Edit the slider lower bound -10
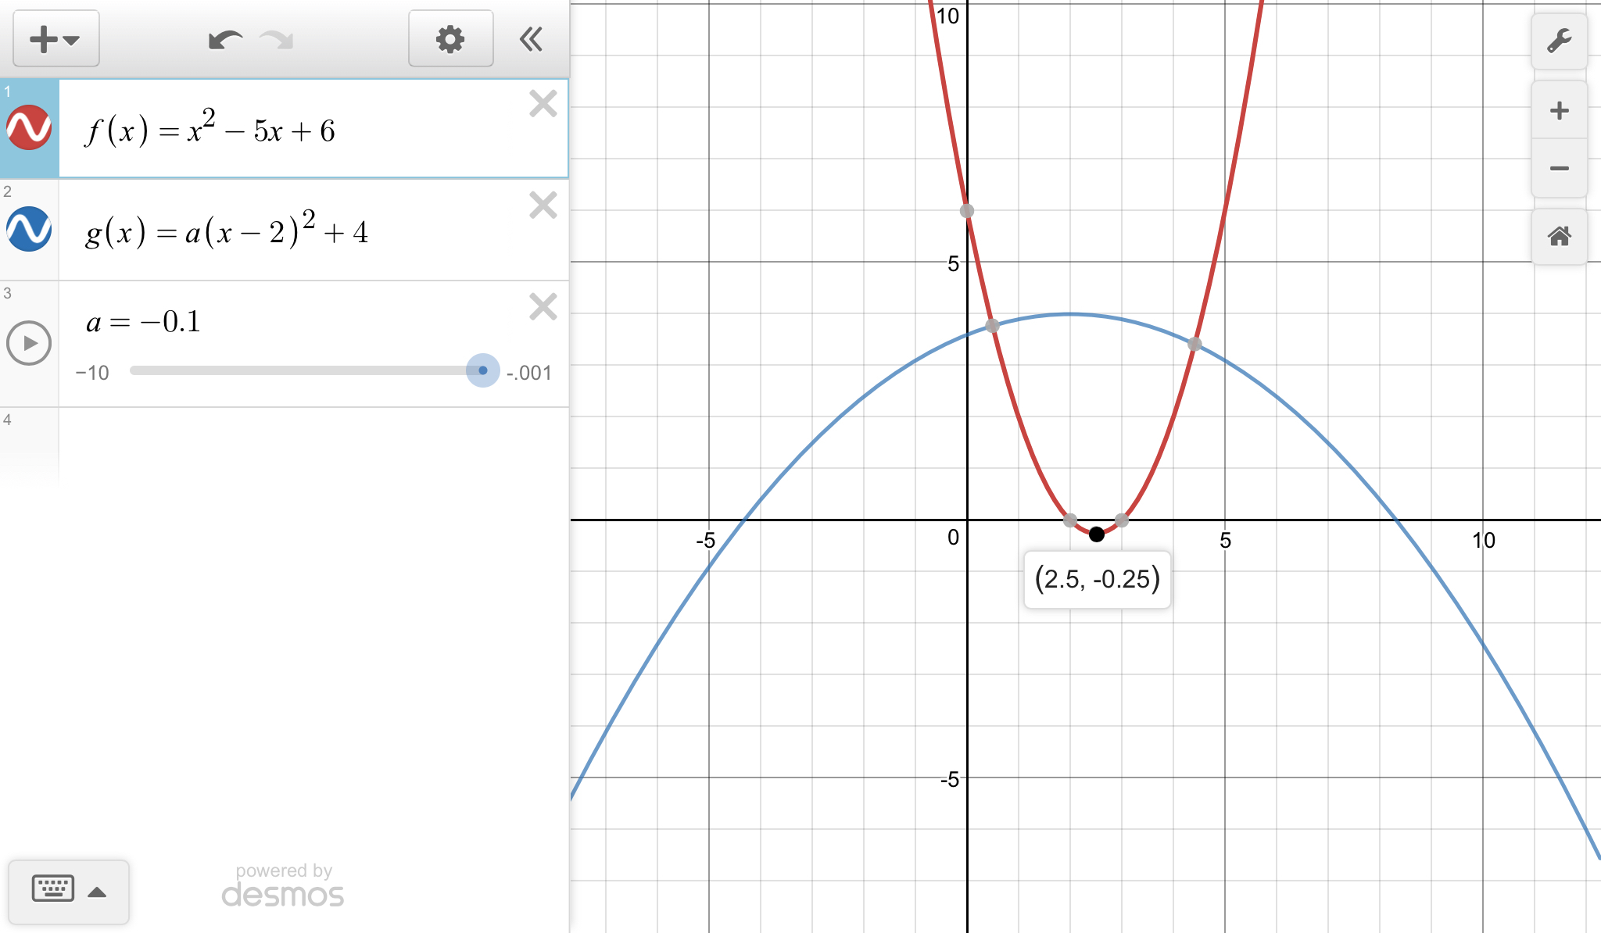The height and width of the screenshot is (933, 1601). click(x=92, y=373)
